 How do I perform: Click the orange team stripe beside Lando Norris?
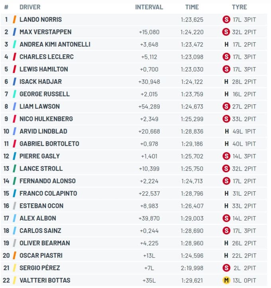coord(14,20)
